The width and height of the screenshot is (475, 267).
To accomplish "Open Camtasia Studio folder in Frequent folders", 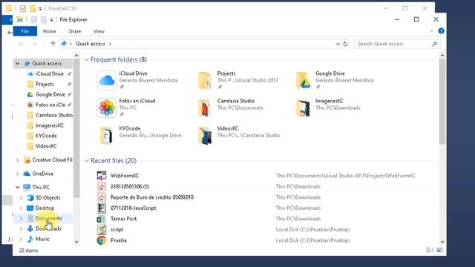I will pos(205,108).
